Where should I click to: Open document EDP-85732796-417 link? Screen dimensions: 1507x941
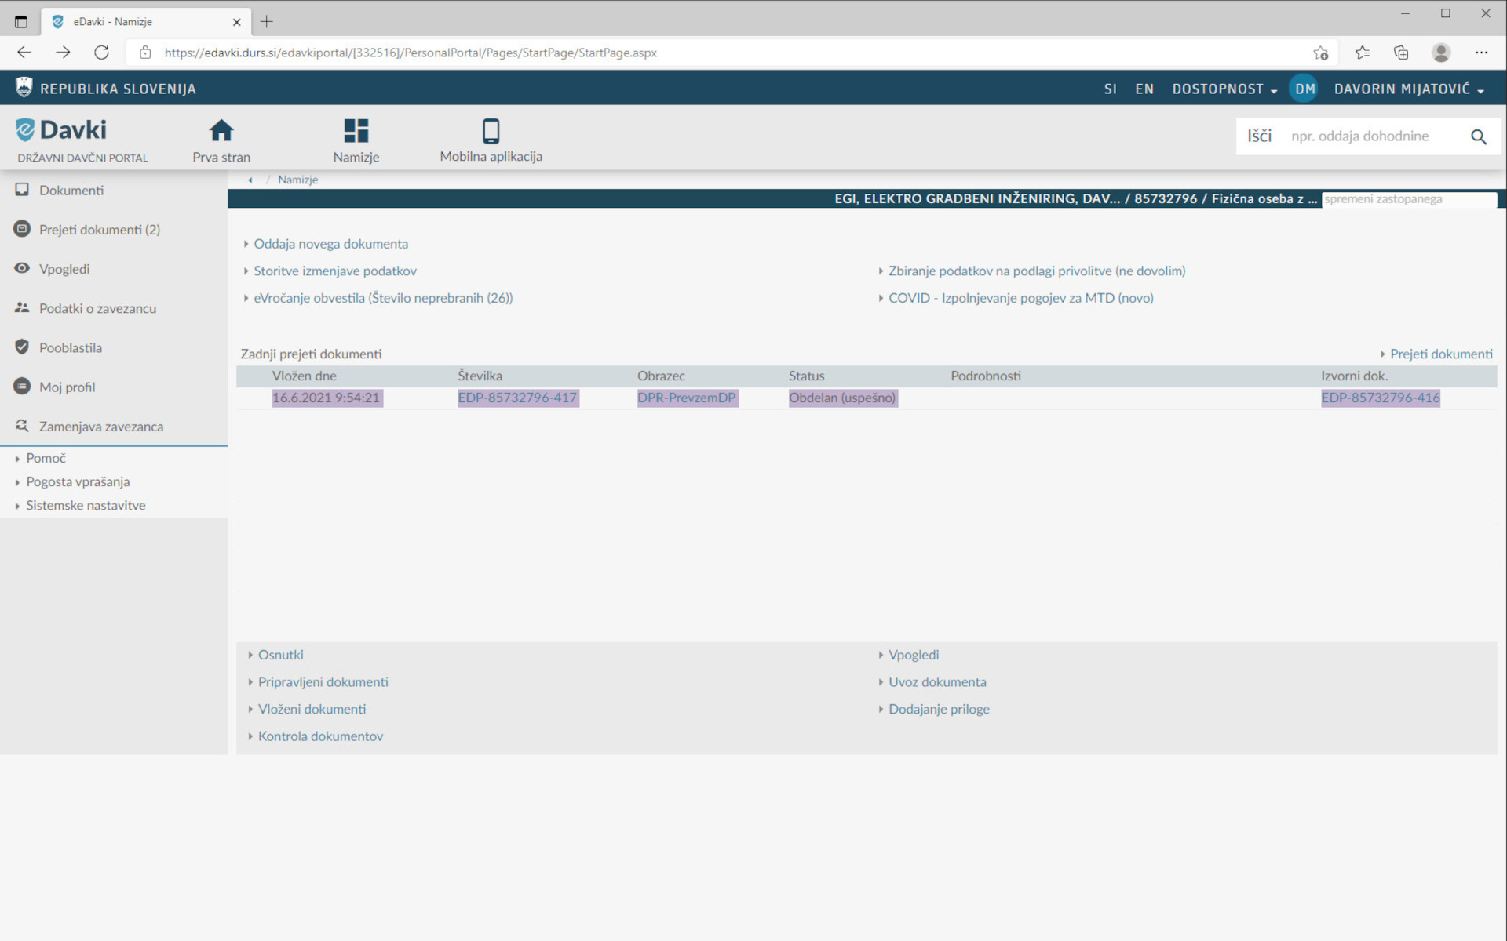point(517,398)
